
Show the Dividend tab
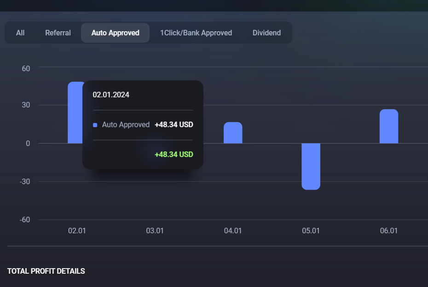(266, 33)
